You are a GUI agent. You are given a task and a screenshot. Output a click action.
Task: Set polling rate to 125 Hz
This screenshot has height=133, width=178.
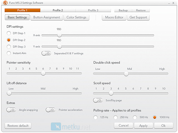pos(95,117)
